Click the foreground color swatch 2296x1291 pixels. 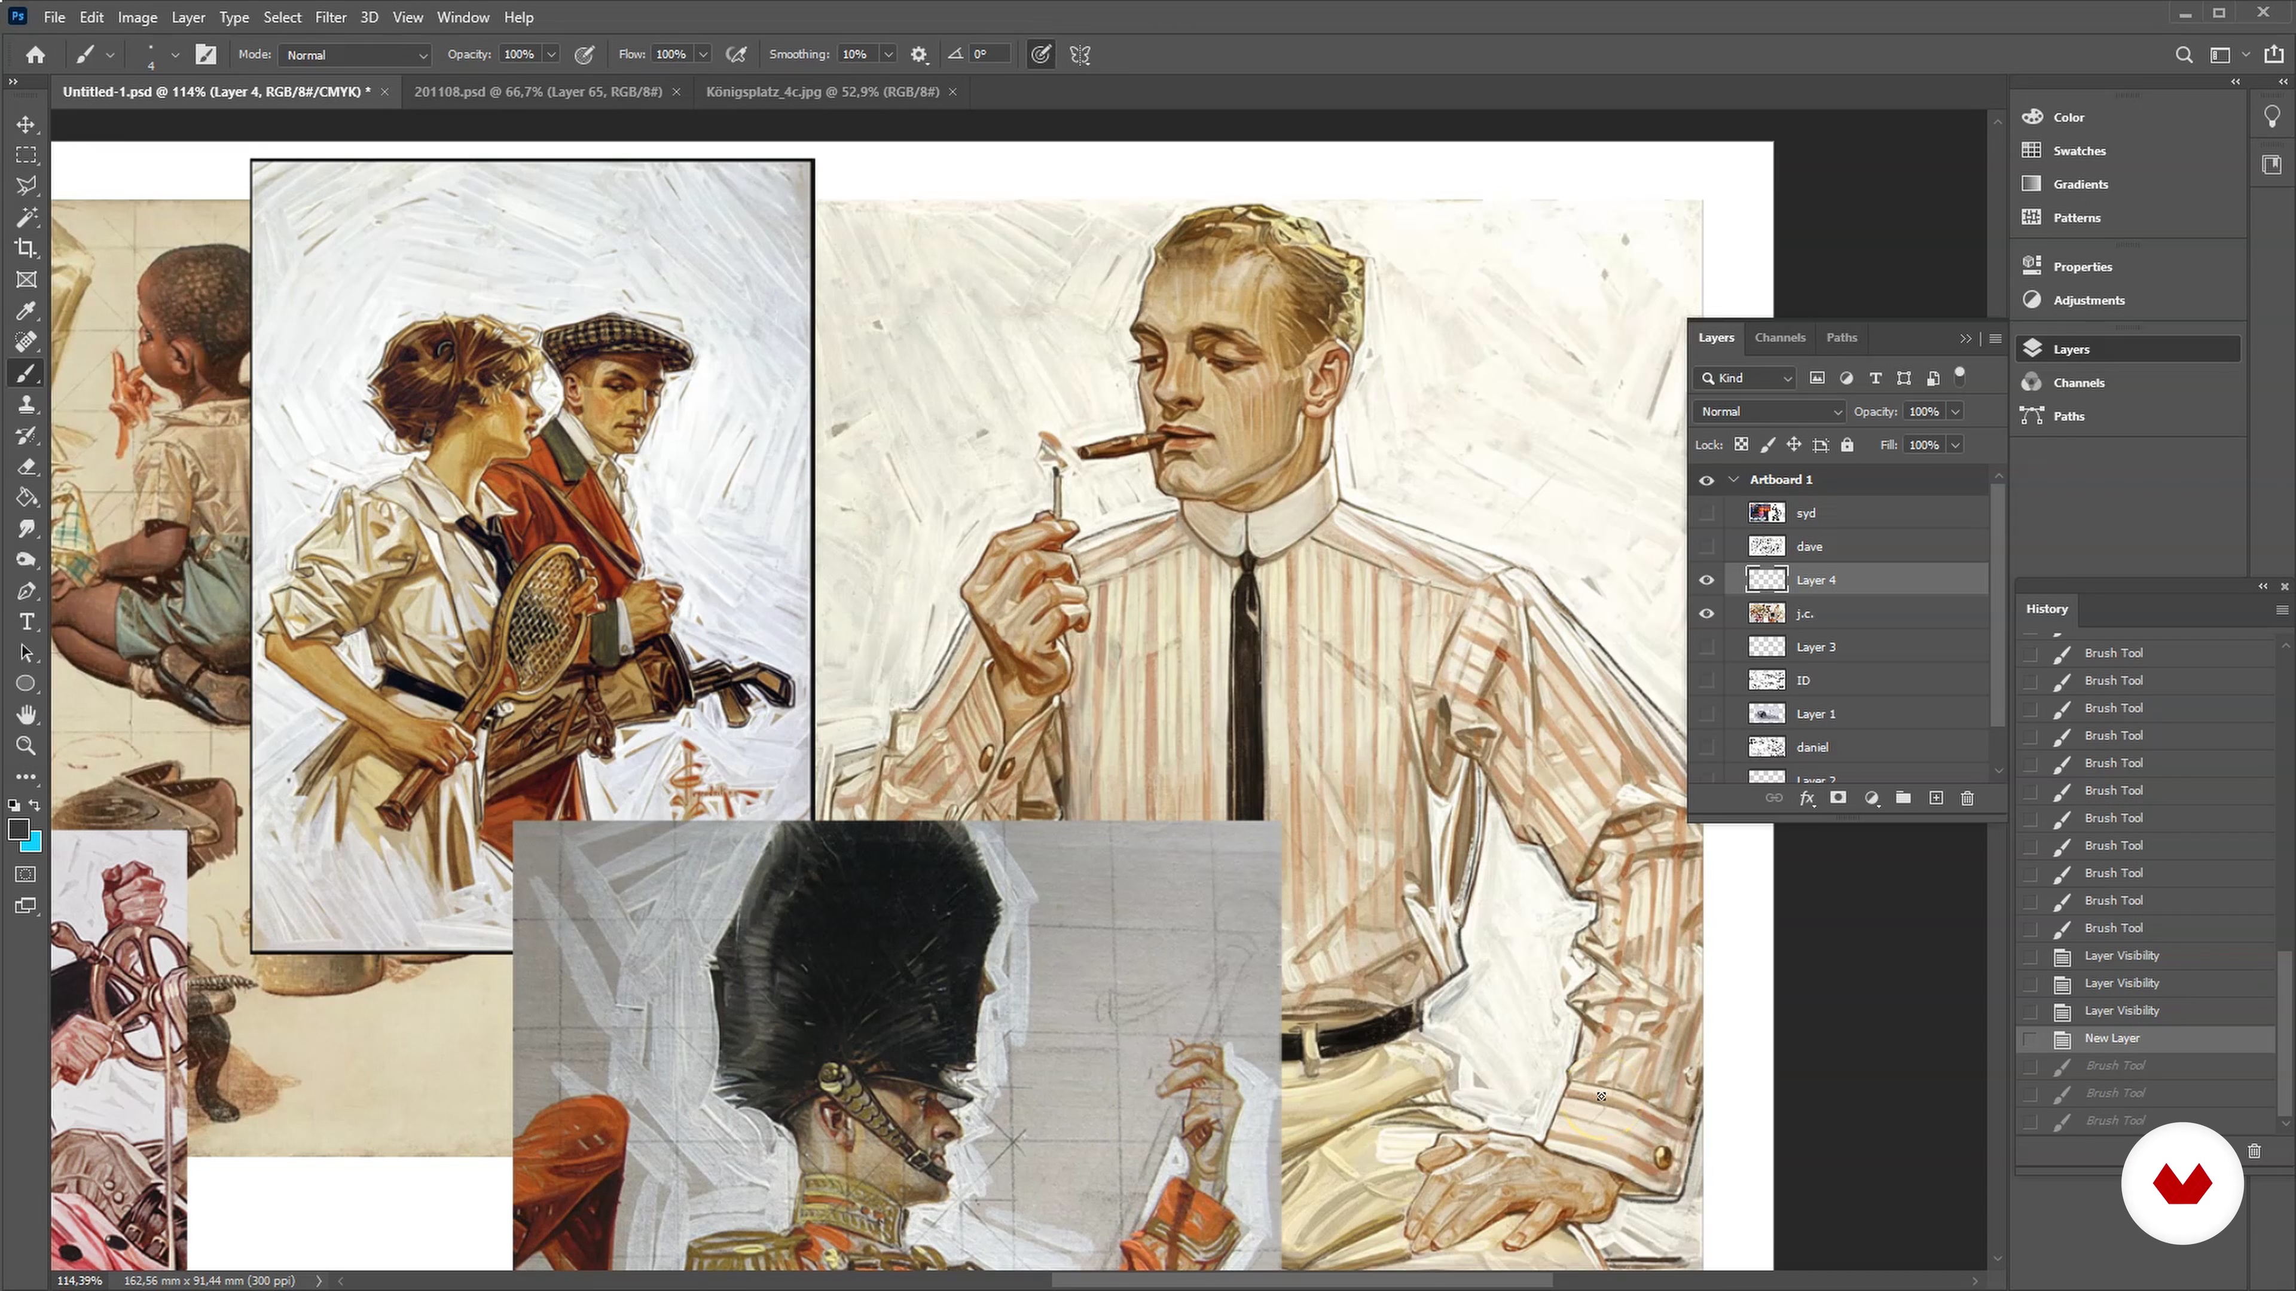pyautogui.click(x=18, y=830)
